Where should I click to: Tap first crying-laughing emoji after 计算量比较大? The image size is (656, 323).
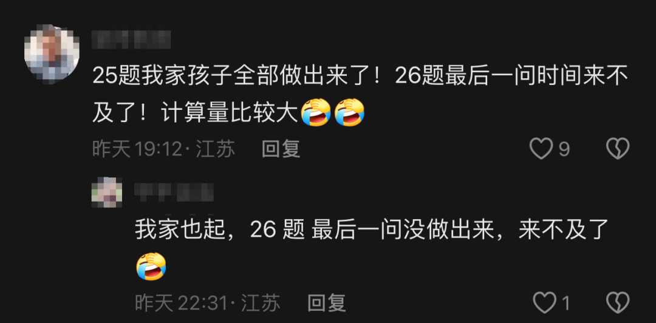(316, 112)
